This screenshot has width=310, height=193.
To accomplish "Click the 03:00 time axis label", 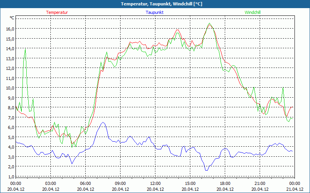I will 51,184.
